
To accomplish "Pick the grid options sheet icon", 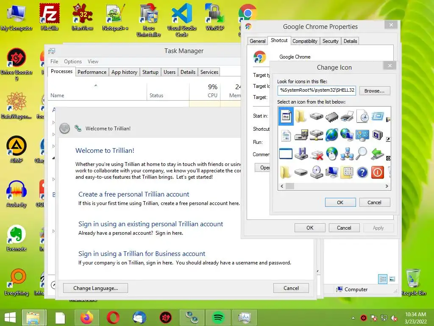I will coord(347,172).
